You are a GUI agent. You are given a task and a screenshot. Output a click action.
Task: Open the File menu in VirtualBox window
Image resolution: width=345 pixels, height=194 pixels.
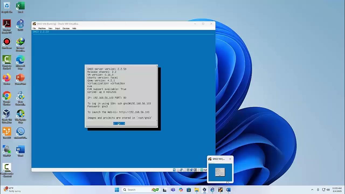pyautogui.click(x=34, y=28)
